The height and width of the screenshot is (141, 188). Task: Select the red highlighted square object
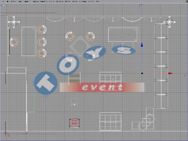(x=74, y=123)
